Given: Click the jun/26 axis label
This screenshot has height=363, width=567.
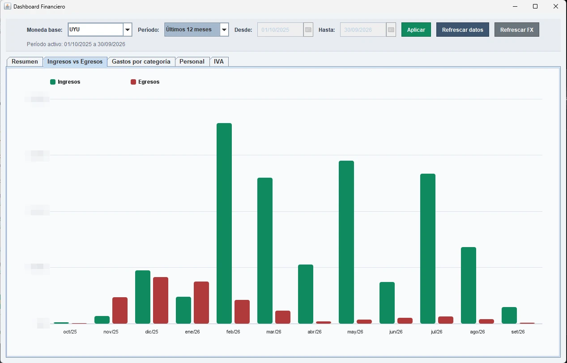Looking at the screenshot, I should [396, 332].
